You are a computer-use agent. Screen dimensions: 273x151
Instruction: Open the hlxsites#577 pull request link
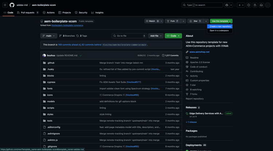click(x=134, y=82)
